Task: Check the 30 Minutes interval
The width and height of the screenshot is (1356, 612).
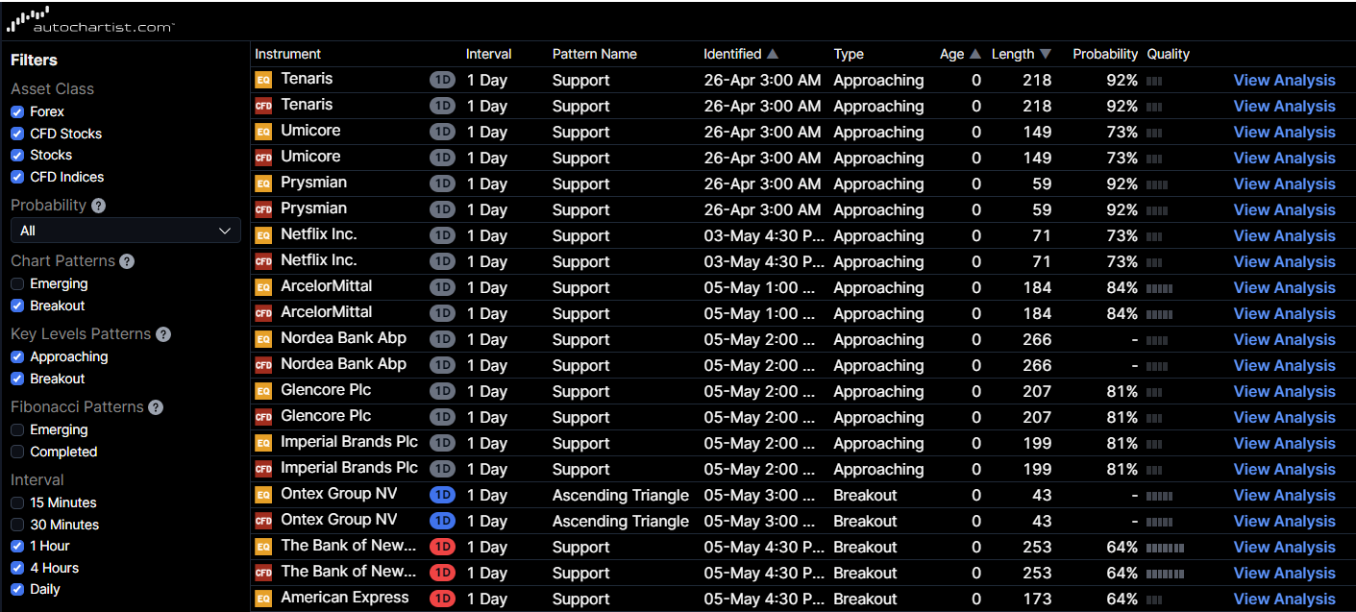Action: (17, 525)
